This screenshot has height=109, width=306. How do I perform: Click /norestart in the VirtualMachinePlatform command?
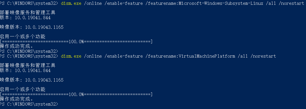(263, 56)
